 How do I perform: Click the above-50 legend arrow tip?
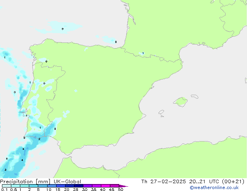[x=123, y=186]
